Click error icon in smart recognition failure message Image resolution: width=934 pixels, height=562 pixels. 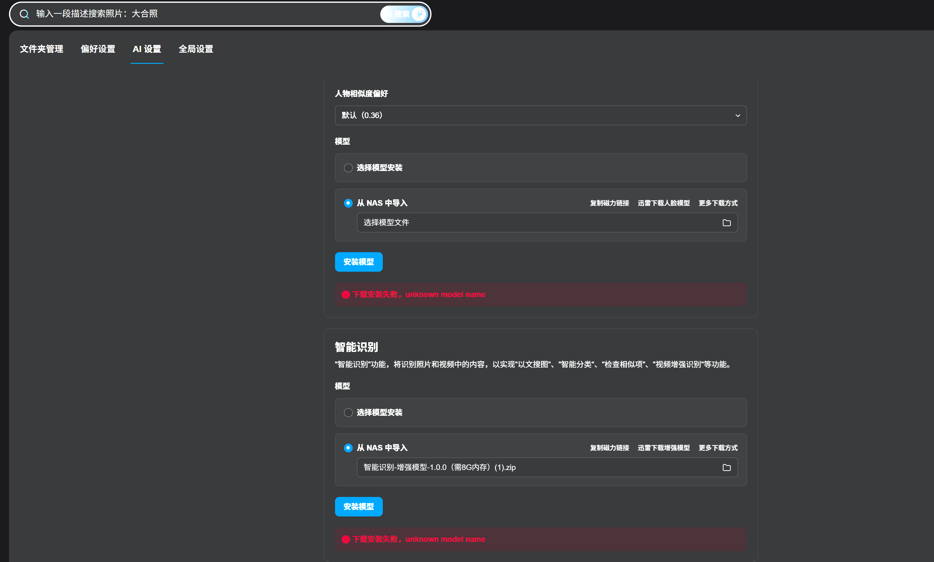point(345,539)
